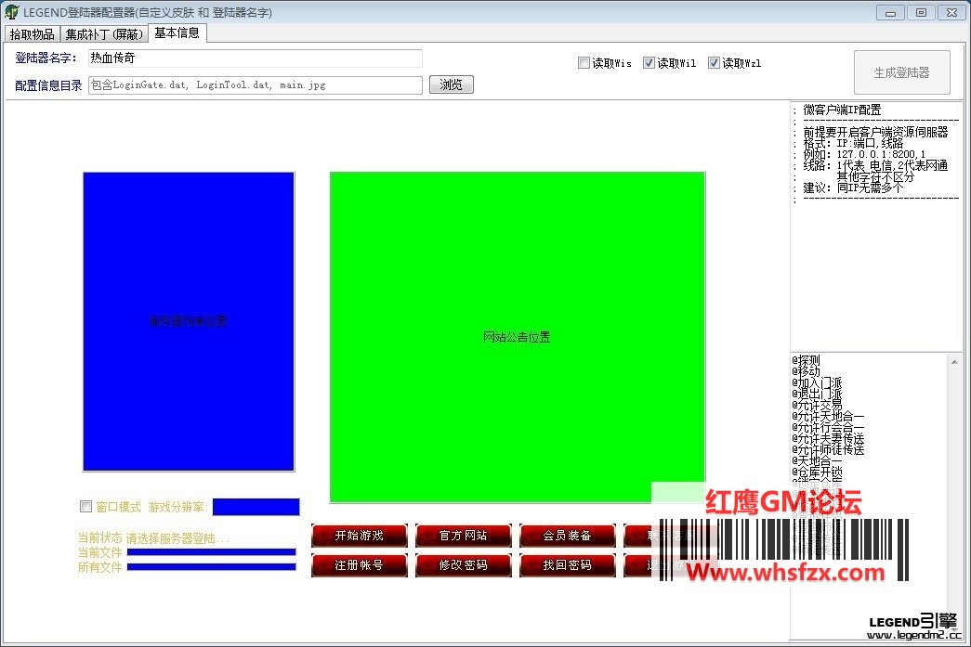This screenshot has height=647, width=971.
Task: Click the LEGEND app icon in title bar
Action: (12, 12)
